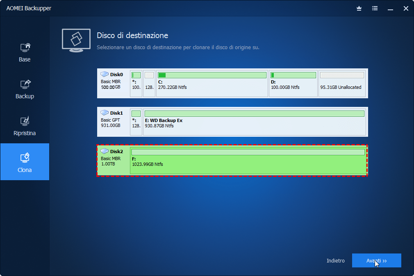Click the Disk1 drive icon

pos(105,113)
